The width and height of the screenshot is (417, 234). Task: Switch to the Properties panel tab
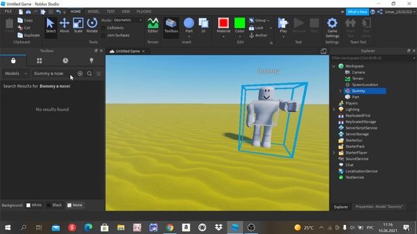[379, 207]
